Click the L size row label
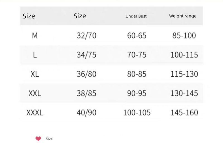The width and height of the screenshot is (223, 157). (35, 55)
